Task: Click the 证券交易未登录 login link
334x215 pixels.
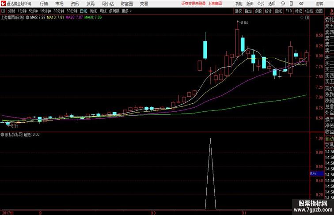Action: 194,4
